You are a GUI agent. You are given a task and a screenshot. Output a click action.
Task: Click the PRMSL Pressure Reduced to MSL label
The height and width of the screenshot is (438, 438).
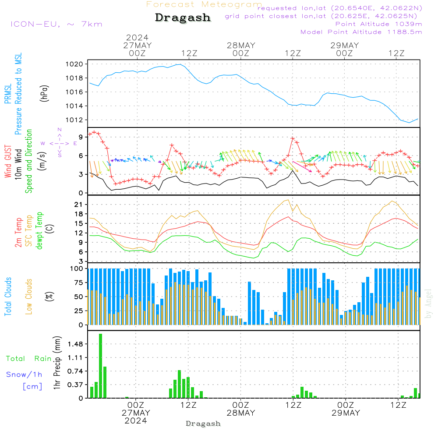click(13, 94)
